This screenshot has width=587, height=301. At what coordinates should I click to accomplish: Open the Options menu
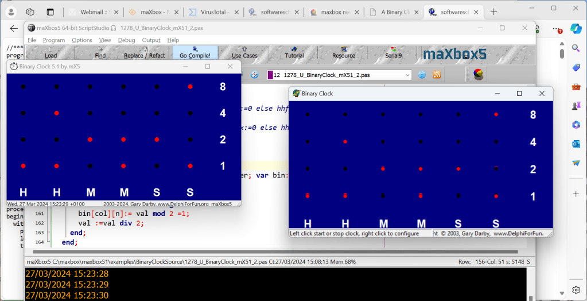(82, 40)
